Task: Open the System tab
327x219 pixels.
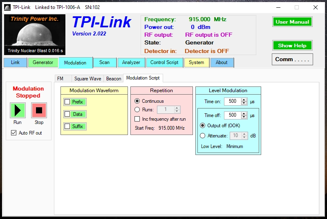Action: (197, 62)
